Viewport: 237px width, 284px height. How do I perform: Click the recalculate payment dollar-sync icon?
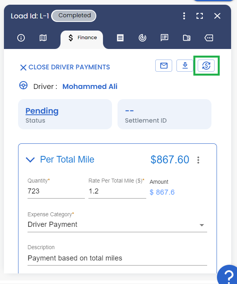pos(206,65)
